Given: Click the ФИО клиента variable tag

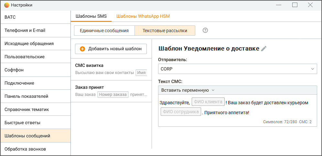Looking at the screenshot, I should (208, 102).
